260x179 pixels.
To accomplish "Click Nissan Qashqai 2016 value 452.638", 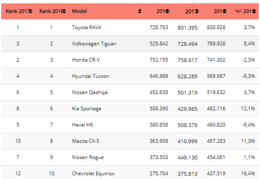I will pyautogui.click(x=159, y=92).
